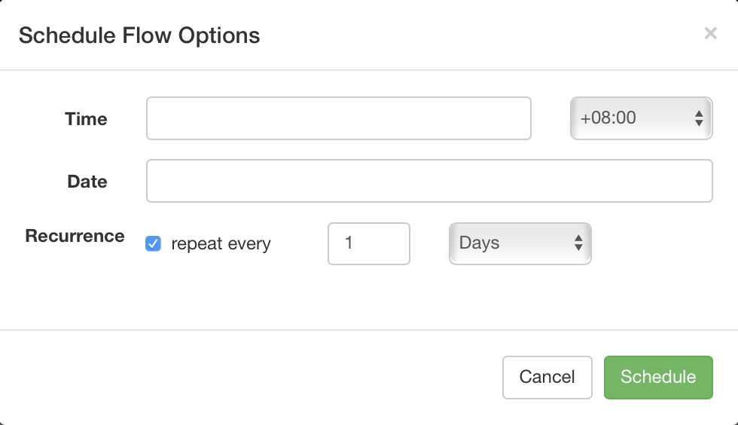
Task: Click the green Schedule button
Action: point(658,377)
